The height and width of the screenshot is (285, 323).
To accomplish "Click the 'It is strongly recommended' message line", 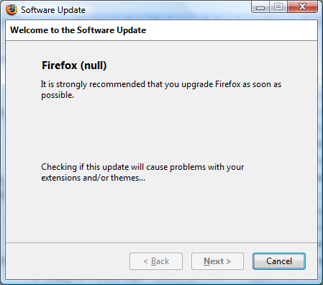I will tap(161, 84).
